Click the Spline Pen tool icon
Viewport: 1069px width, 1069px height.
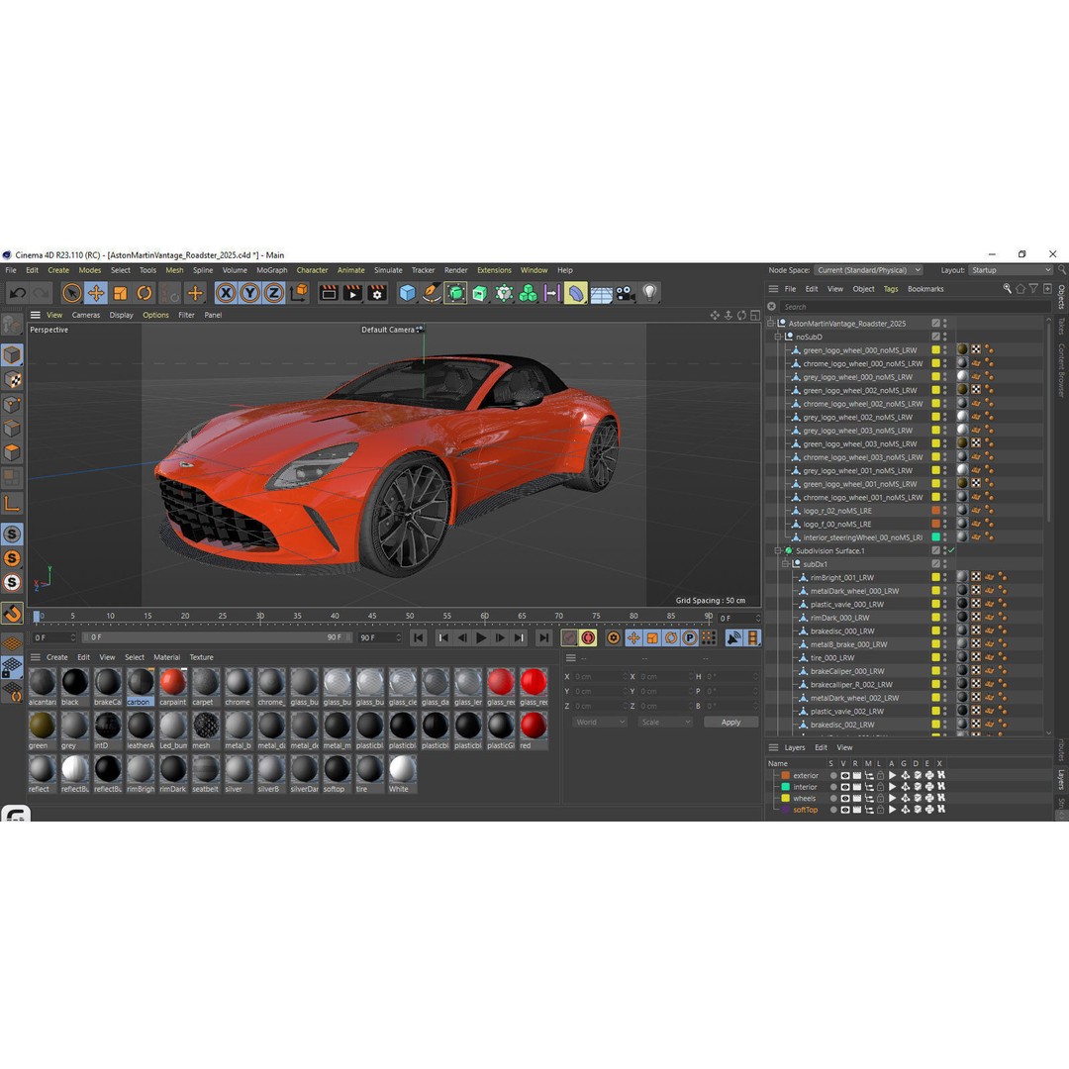[x=431, y=293]
